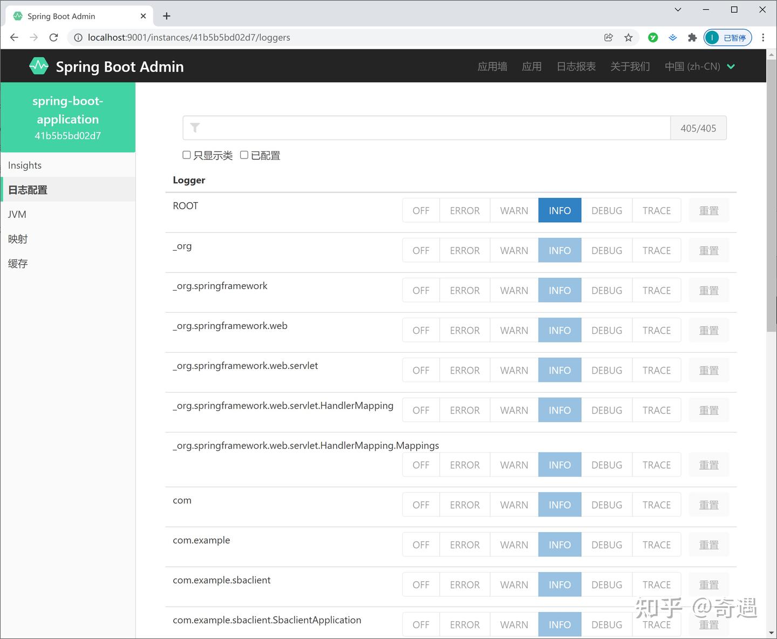This screenshot has width=777, height=639.
Task: Open the browser extensions puzzle icon
Action: click(692, 37)
